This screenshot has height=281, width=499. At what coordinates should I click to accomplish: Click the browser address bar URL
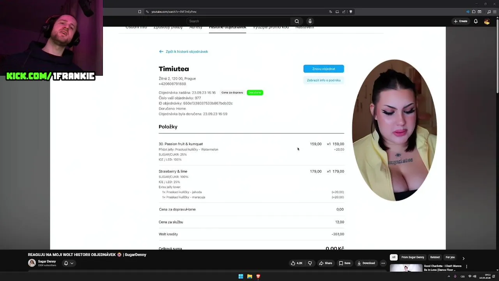coord(174,12)
